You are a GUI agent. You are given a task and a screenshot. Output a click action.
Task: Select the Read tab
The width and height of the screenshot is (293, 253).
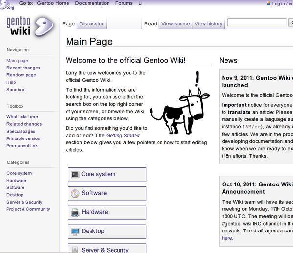coord(151,24)
